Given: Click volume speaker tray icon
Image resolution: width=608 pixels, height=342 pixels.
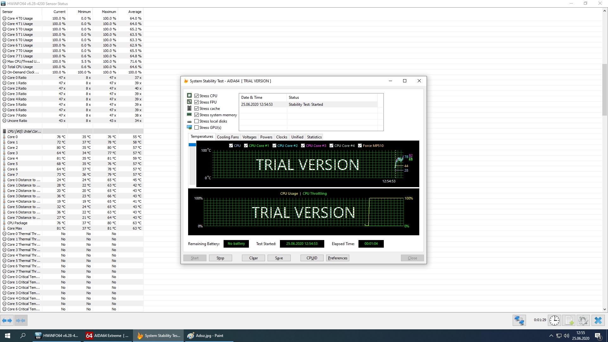Looking at the screenshot, I should point(567,336).
